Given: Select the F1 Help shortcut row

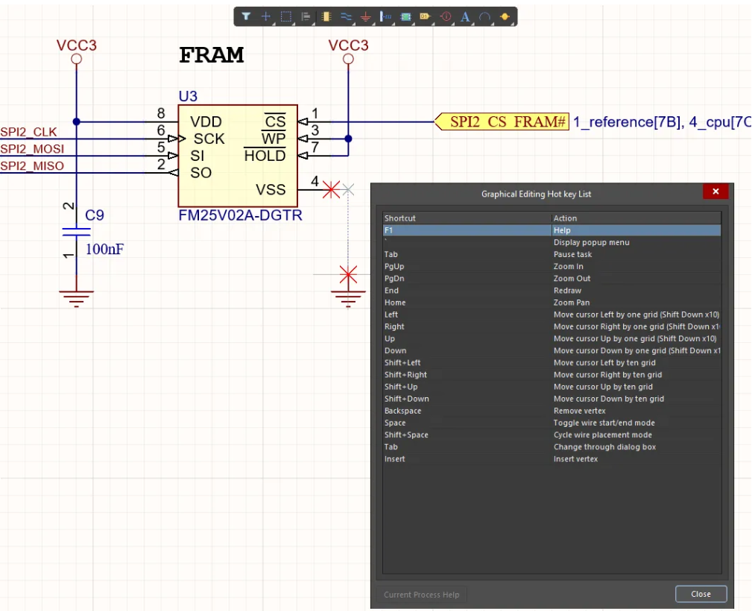Looking at the screenshot, I should click(552, 230).
